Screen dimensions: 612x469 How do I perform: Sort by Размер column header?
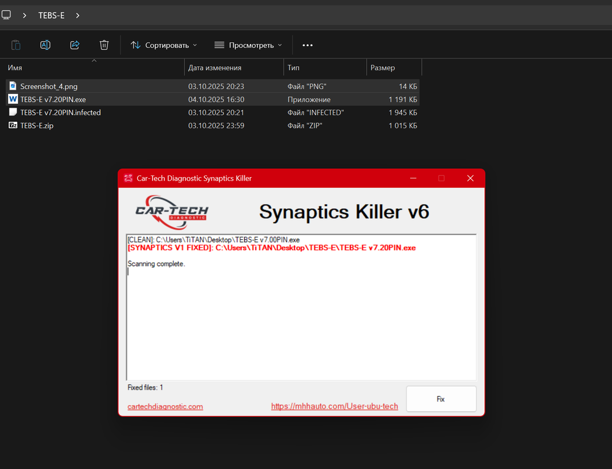383,68
